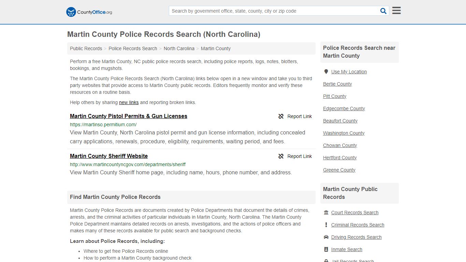The height and width of the screenshot is (262, 466).
Task: Click the page title heading
Action: (164, 34)
